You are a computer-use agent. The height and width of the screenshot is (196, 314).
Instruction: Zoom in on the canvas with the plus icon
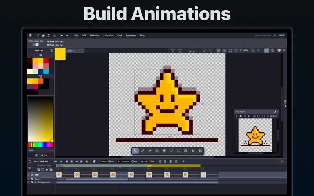point(219,51)
